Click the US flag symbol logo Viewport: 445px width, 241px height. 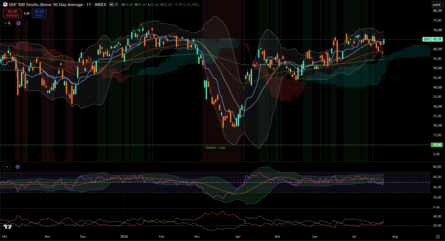pyautogui.click(x=5, y=4)
